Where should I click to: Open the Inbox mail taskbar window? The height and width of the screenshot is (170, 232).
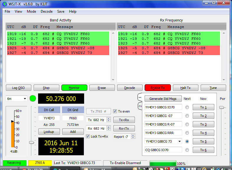point(96,169)
